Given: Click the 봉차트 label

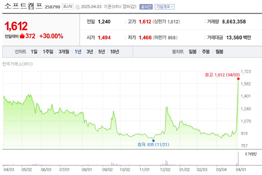Looking at the screenshot, I should point(178,52).
